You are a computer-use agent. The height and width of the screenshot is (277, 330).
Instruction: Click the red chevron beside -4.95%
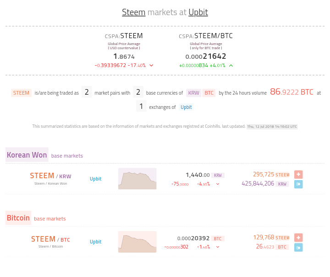(218, 184)
